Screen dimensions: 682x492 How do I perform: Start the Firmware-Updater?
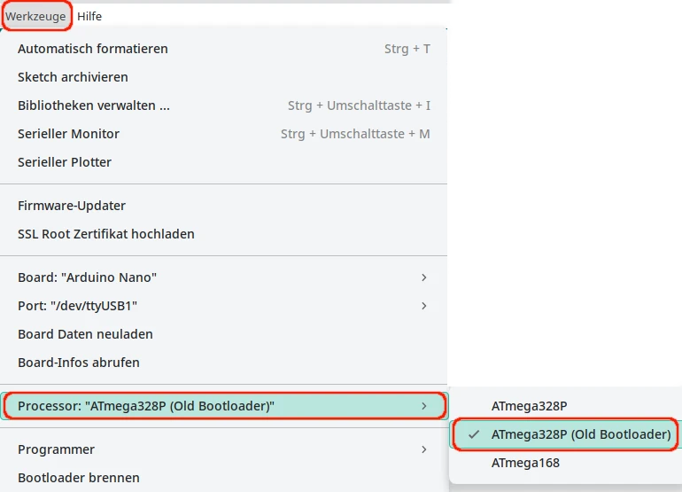pyautogui.click(x=72, y=206)
